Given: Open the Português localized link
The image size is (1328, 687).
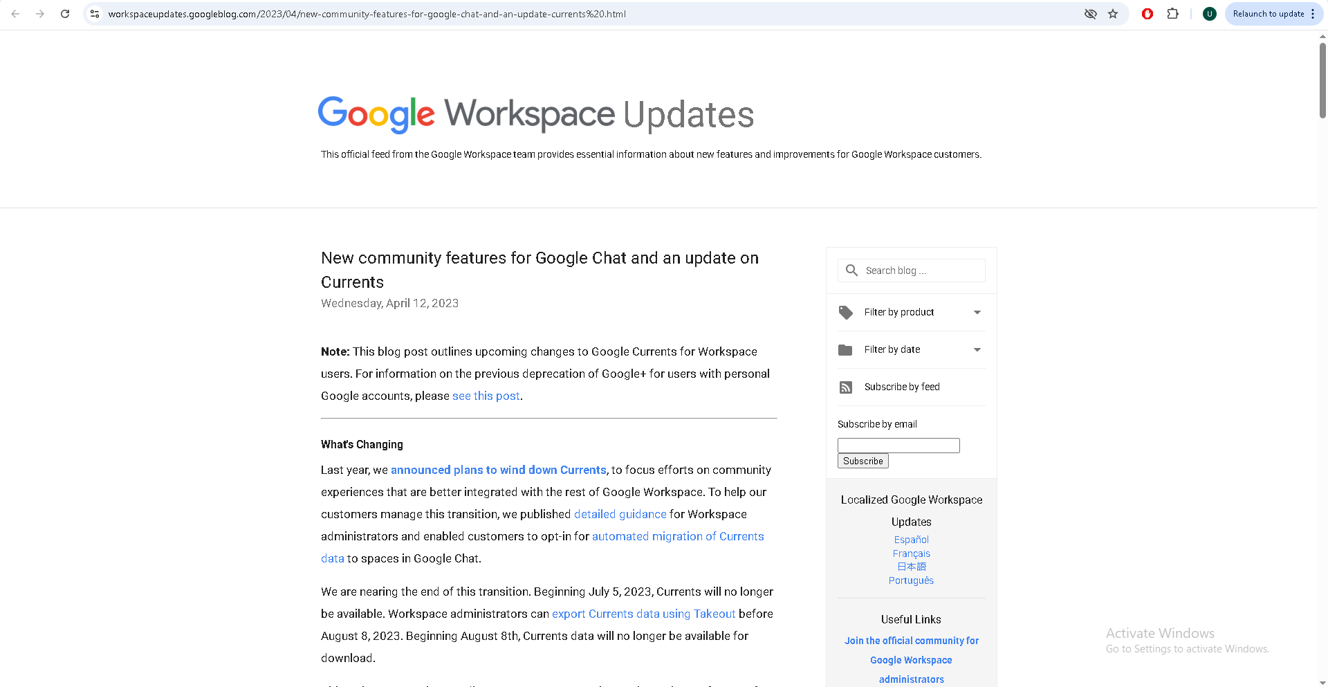Looking at the screenshot, I should tap(911, 580).
